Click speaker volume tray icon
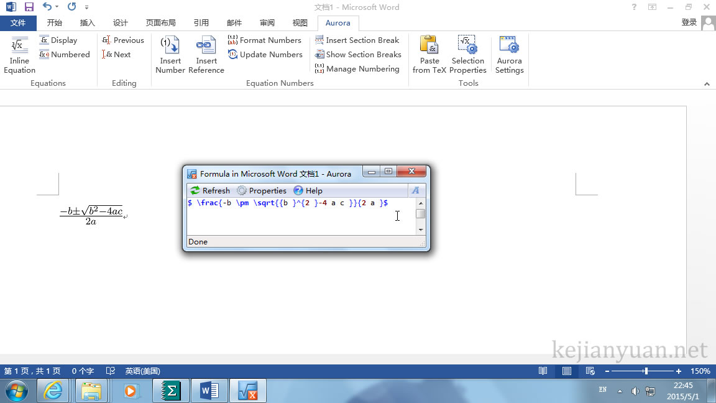The image size is (716, 403). tap(635, 391)
